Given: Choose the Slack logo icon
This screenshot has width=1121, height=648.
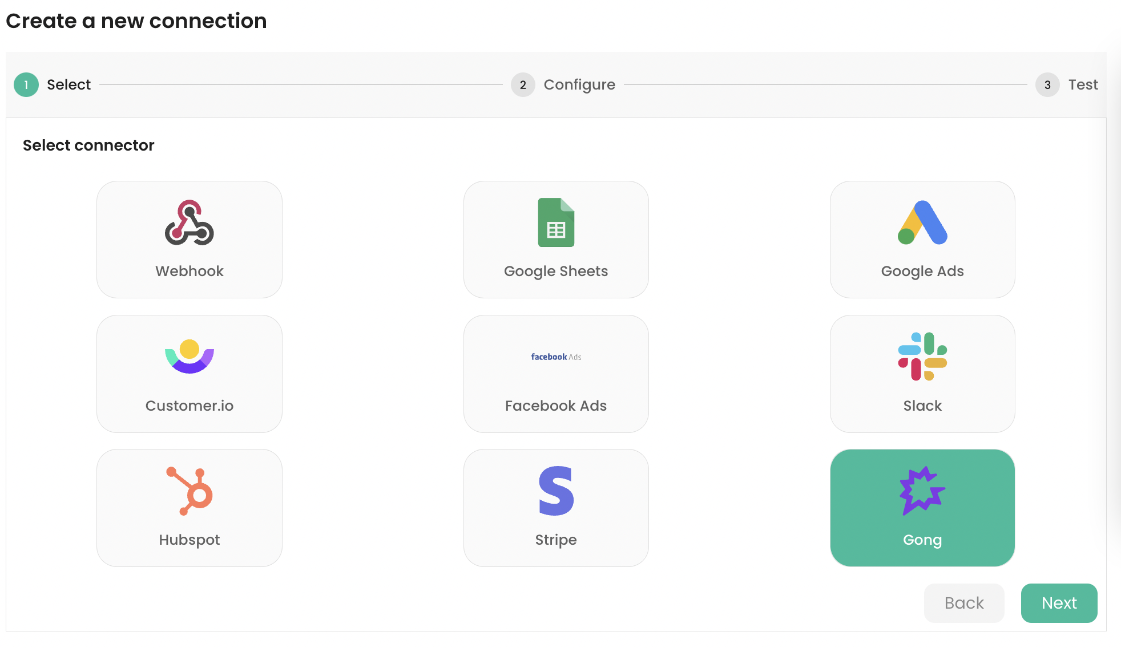Looking at the screenshot, I should point(922,357).
